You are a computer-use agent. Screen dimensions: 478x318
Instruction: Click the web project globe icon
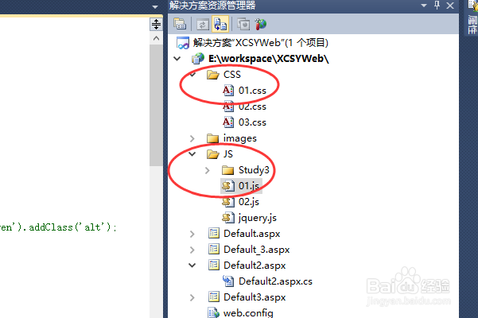pos(198,59)
